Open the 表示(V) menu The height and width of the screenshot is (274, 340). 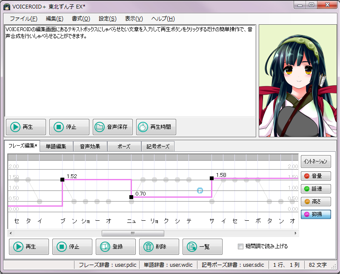coord(134,19)
